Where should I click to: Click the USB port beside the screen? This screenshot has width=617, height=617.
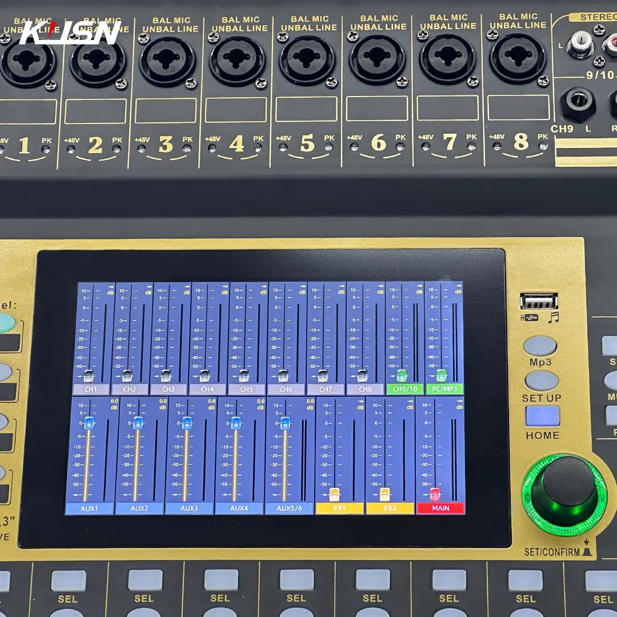539,302
